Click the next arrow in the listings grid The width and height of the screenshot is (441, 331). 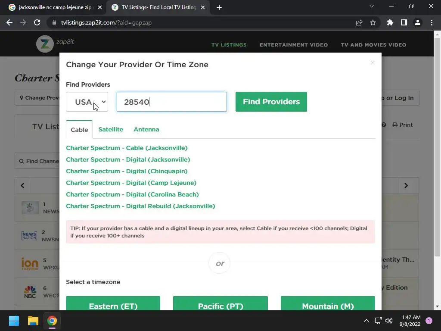tap(406, 185)
